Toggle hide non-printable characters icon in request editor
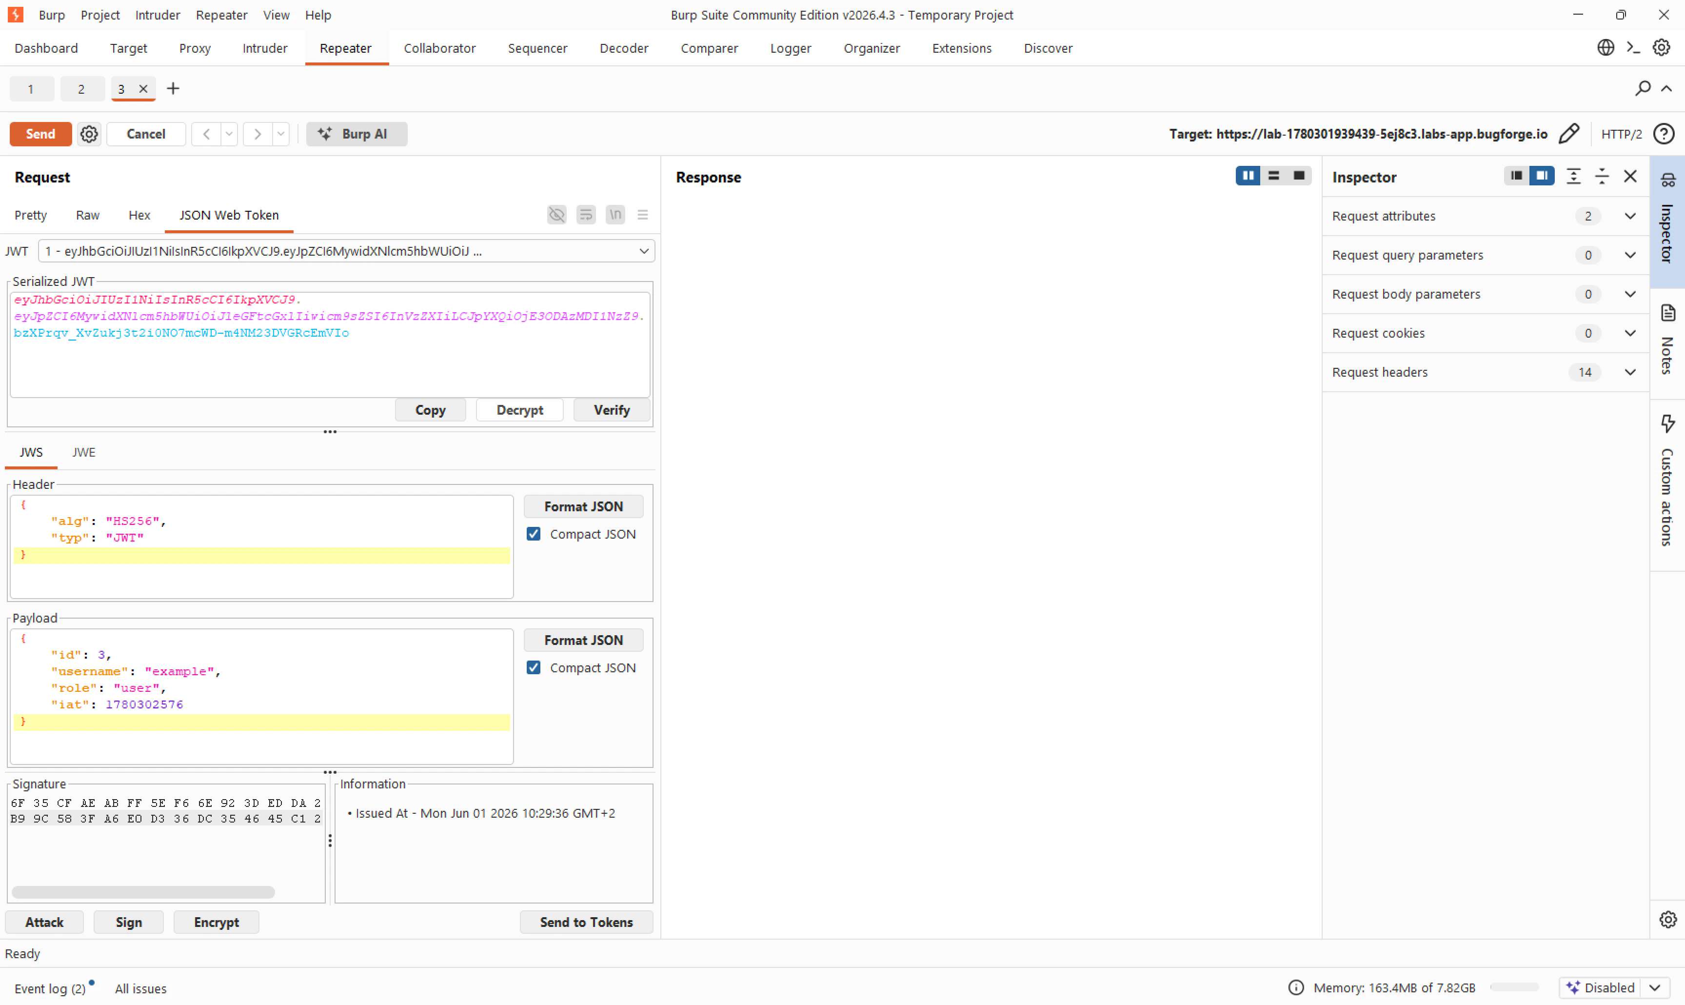Image resolution: width=1685 pixels, height=1005 pixels. [556, 215]
